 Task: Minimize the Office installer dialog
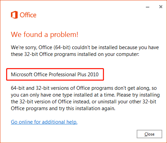click(x=148, y=7)
